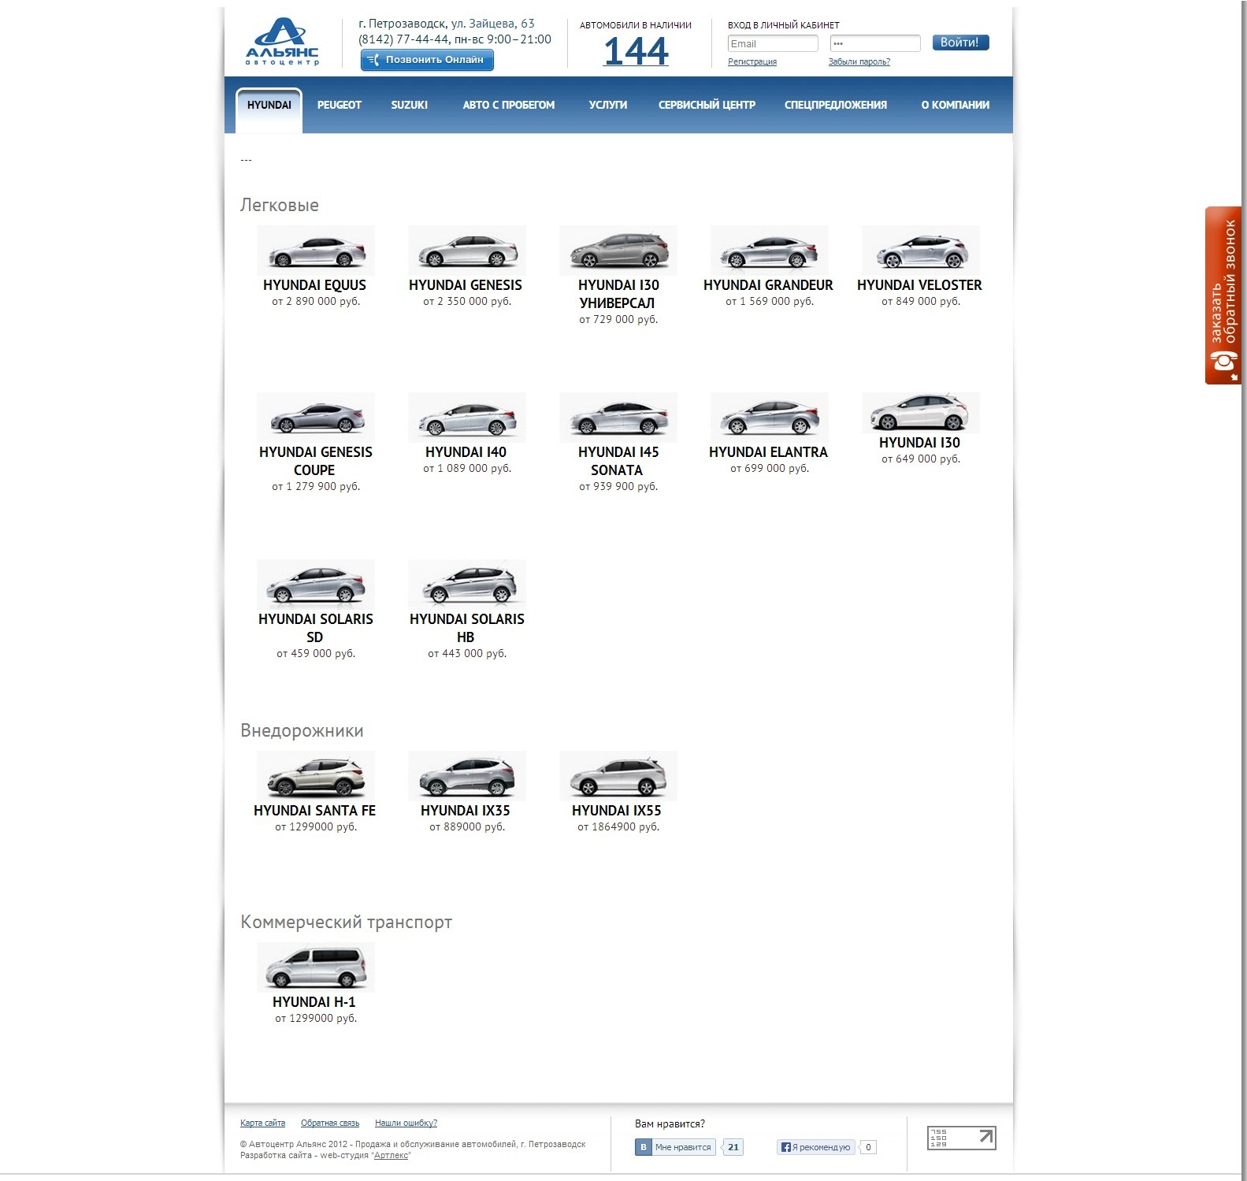
Task: Click the Внедорожники section heading
Action: pyautogui.click(x=302, y=731)
